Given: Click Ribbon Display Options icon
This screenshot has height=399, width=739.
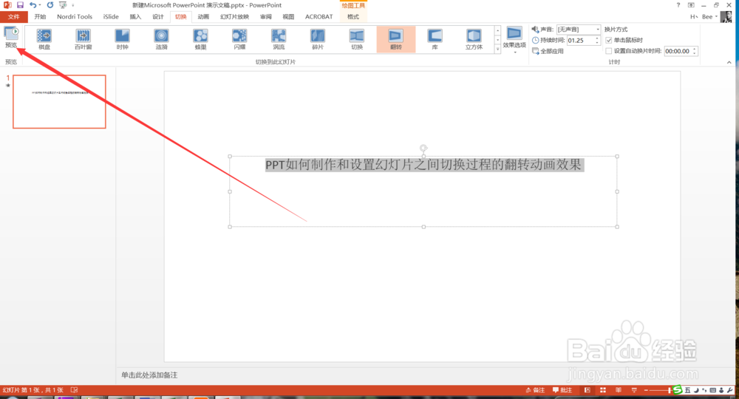Looking at the screenshot, I should coord(691,4).
